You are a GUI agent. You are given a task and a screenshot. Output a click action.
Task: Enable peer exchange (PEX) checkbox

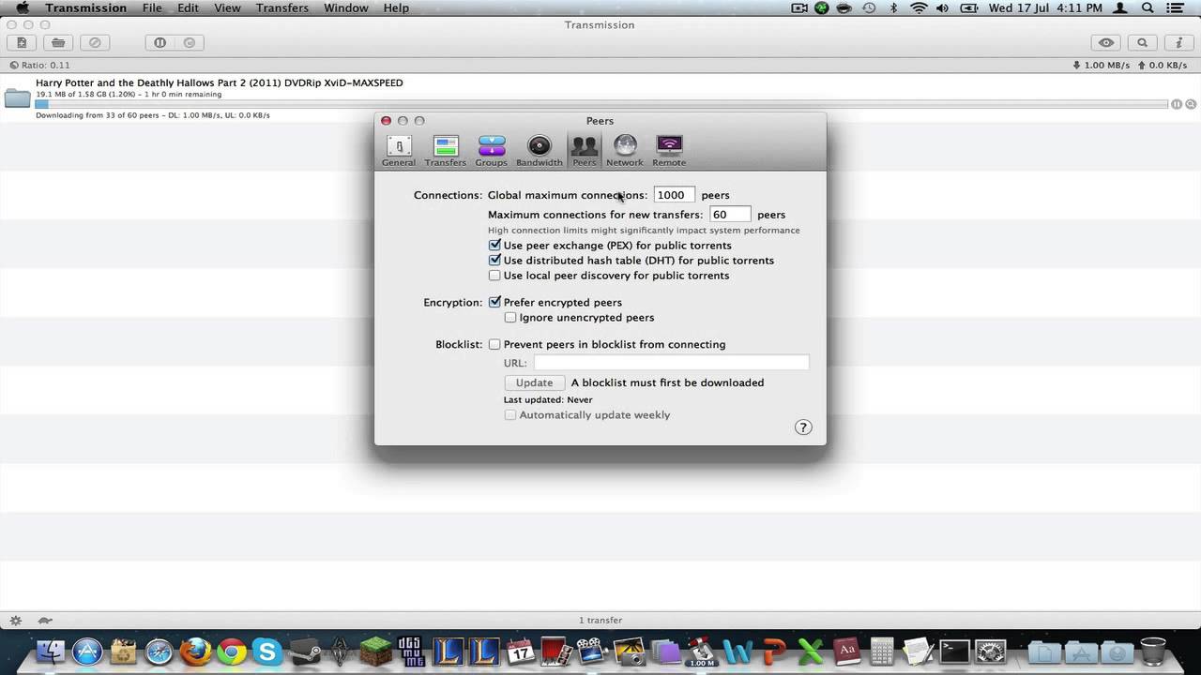point(494,245)
